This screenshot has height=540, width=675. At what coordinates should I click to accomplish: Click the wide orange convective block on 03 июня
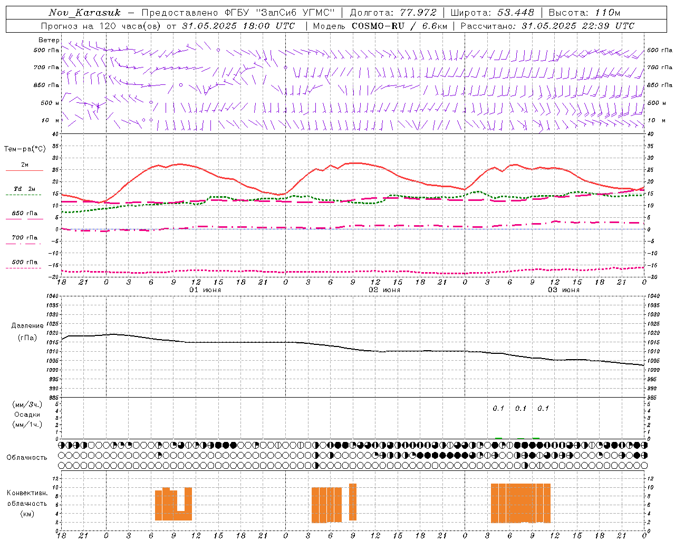pyautogui.click(x=520, y=503)
